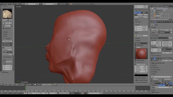Viewport: 173px width, 97px height.
Task: Toggle the File Extensions checkbox
Action: [163, 79]
